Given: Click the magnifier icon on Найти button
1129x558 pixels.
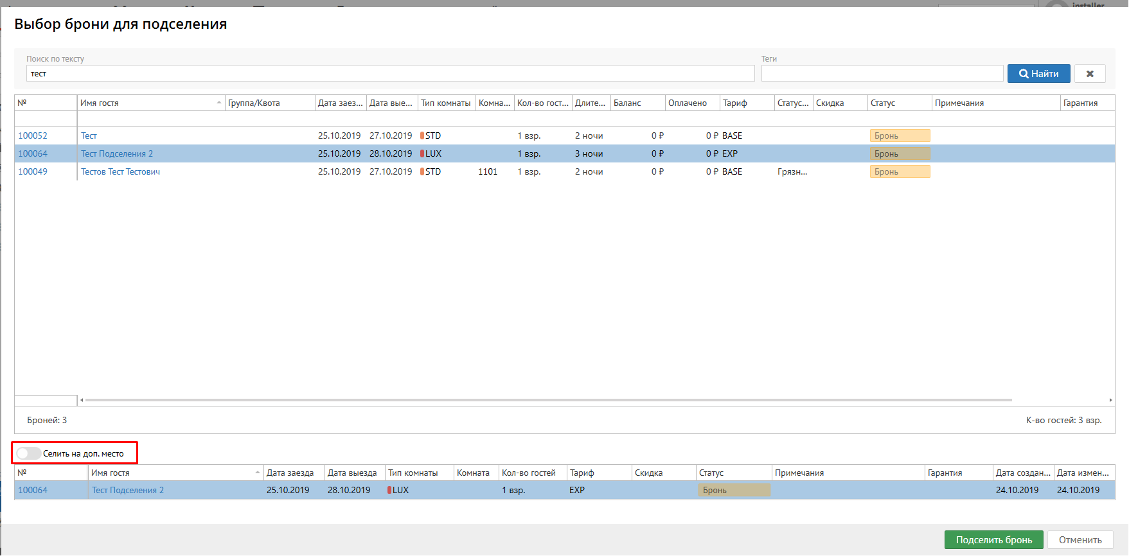Looking at the screenshot, I should tap(1024, 74).
